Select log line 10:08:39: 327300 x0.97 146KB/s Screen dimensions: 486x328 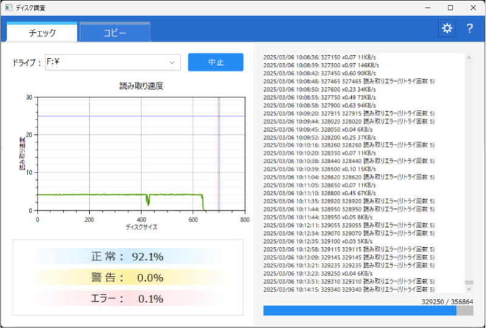point(321,66)
